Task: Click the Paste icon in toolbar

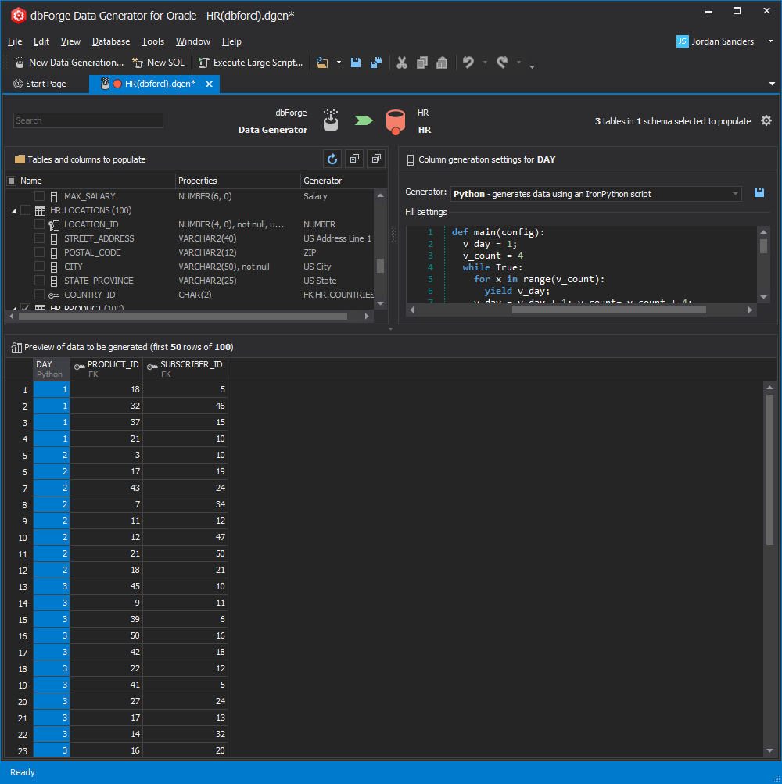Action: click(x=442, y=63)
